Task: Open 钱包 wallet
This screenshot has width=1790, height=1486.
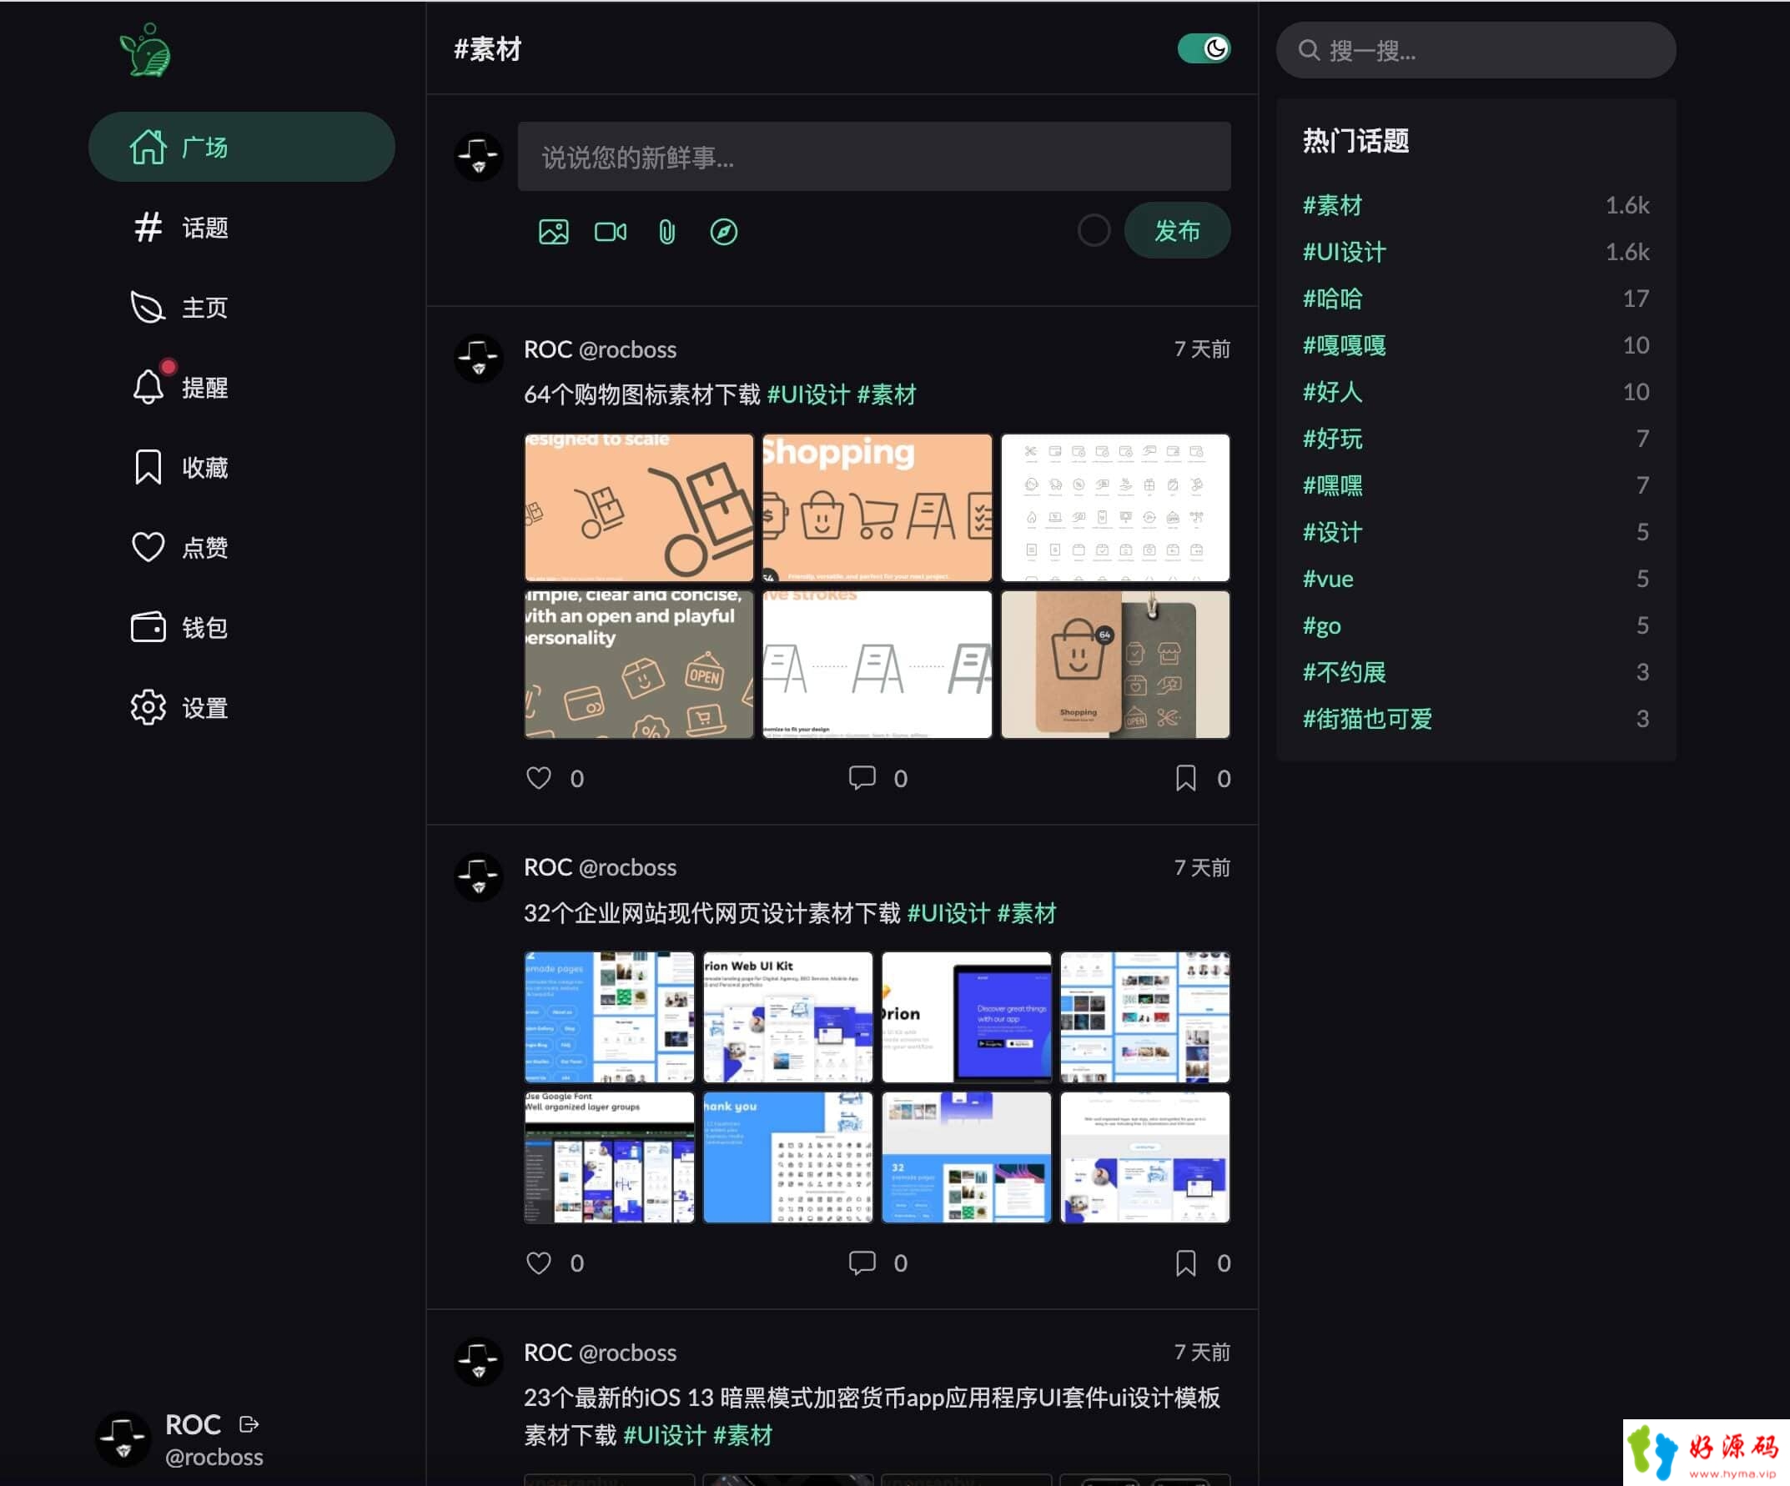Action: [x=181, y=627]
